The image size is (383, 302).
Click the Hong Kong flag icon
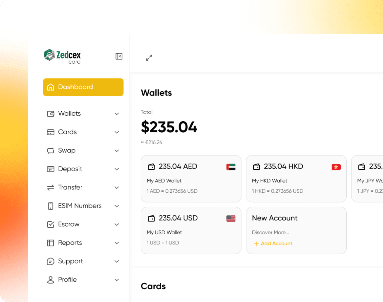click(x=336, y=167)
